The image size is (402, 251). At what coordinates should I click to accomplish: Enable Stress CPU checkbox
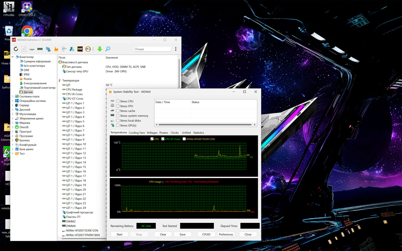click(118, 101)
